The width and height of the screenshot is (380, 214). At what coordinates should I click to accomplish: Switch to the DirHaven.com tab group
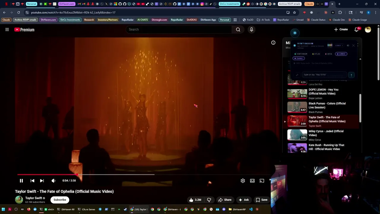click(66, 4)
